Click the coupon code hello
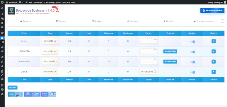 pyautogui.click(x=24, y=41)
